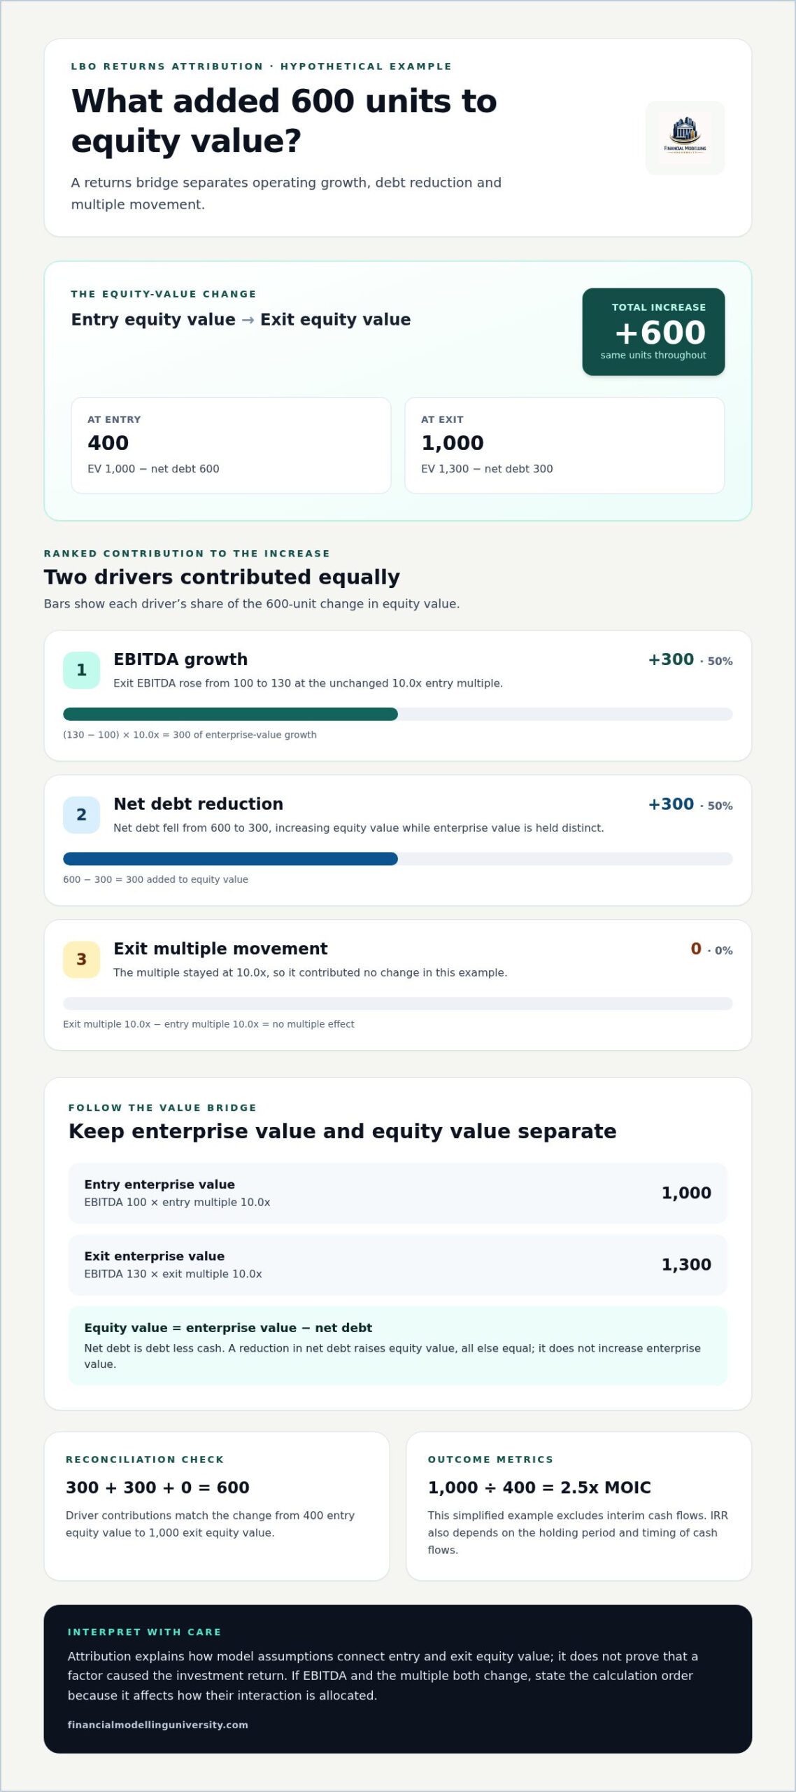796x1792 pixels.
Task: Click 'OUTCOME METRICS' label
Action: click(x=490, y=1459)
